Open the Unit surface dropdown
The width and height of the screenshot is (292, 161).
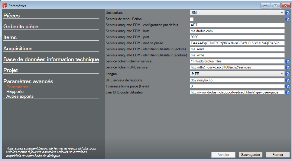tap(237, 13)
